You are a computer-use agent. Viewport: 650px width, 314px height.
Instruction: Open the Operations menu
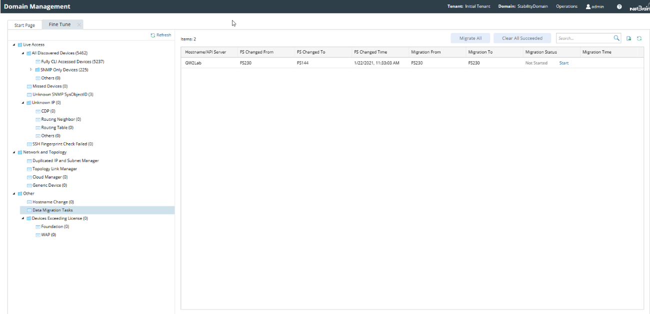(566, 6)
